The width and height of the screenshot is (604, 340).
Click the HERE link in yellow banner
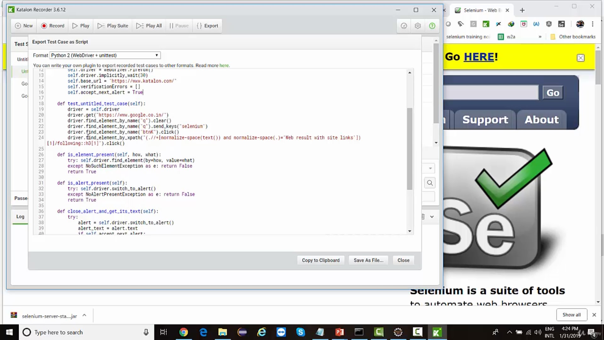point(479,57)
